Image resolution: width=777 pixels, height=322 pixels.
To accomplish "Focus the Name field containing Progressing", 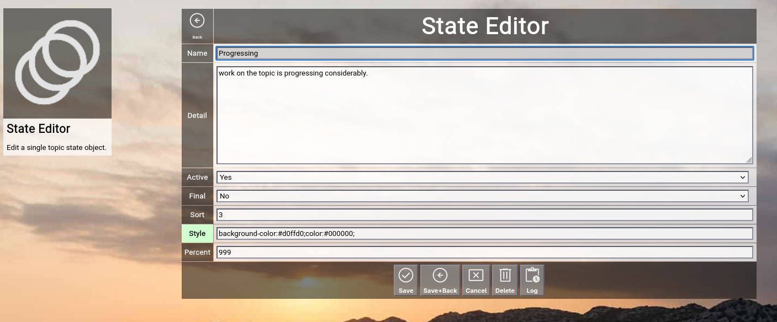I will click(484, 53).
